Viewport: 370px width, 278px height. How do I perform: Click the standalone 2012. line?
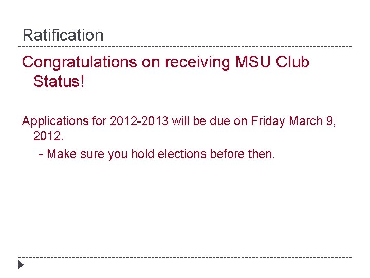48,136
